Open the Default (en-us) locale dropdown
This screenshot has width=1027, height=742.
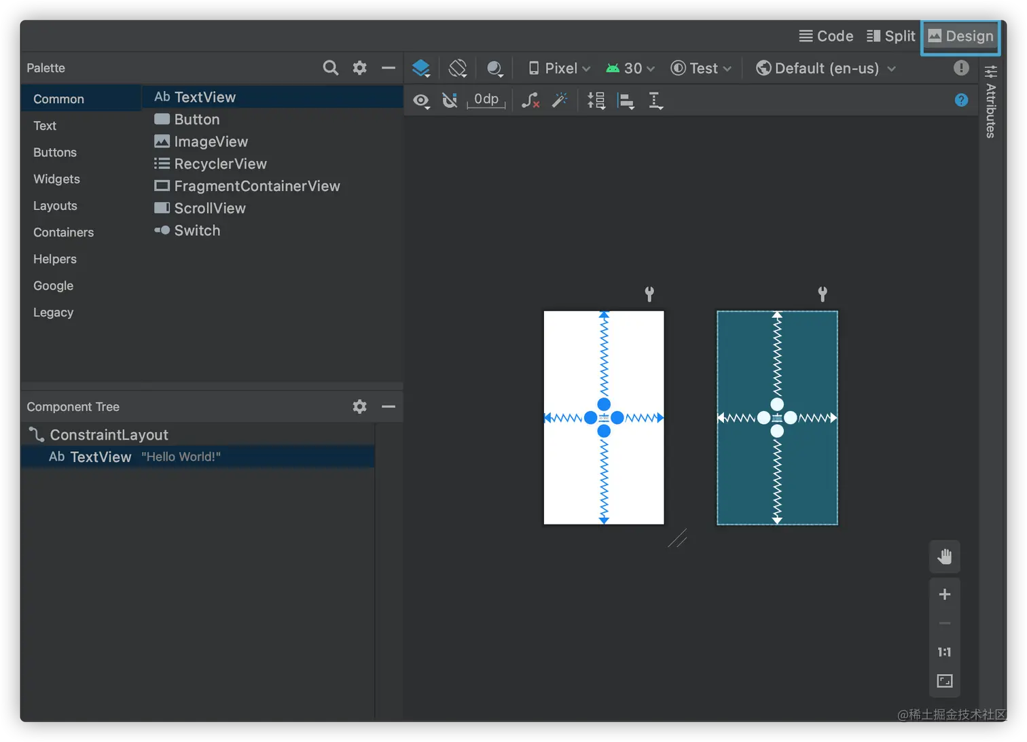click(x=826, y=69)
